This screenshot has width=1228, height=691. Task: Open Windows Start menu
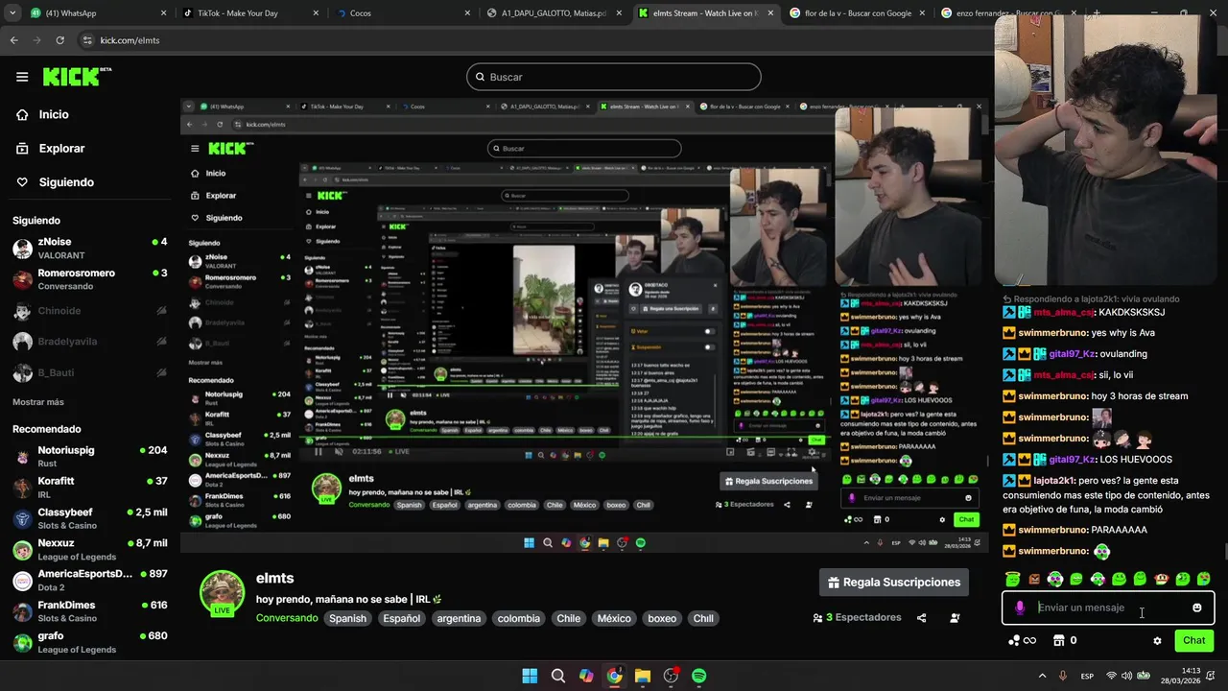[530, 676]
